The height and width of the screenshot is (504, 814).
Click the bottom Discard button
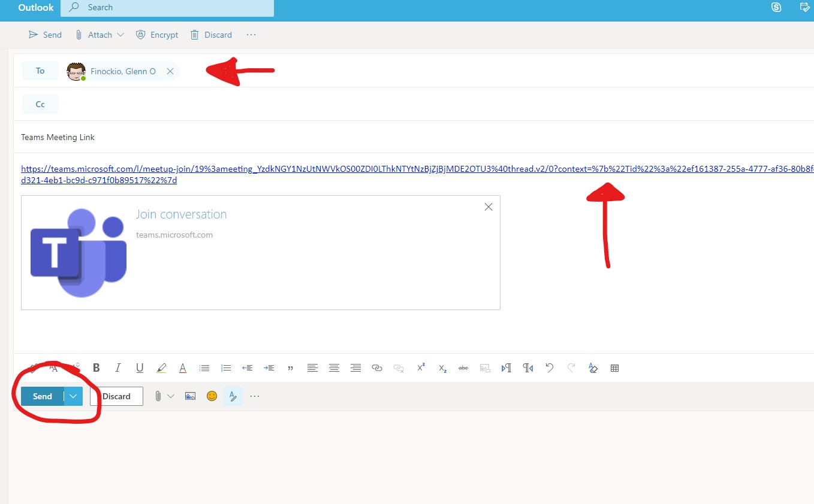pyautogui.click(x=116, y=396)
